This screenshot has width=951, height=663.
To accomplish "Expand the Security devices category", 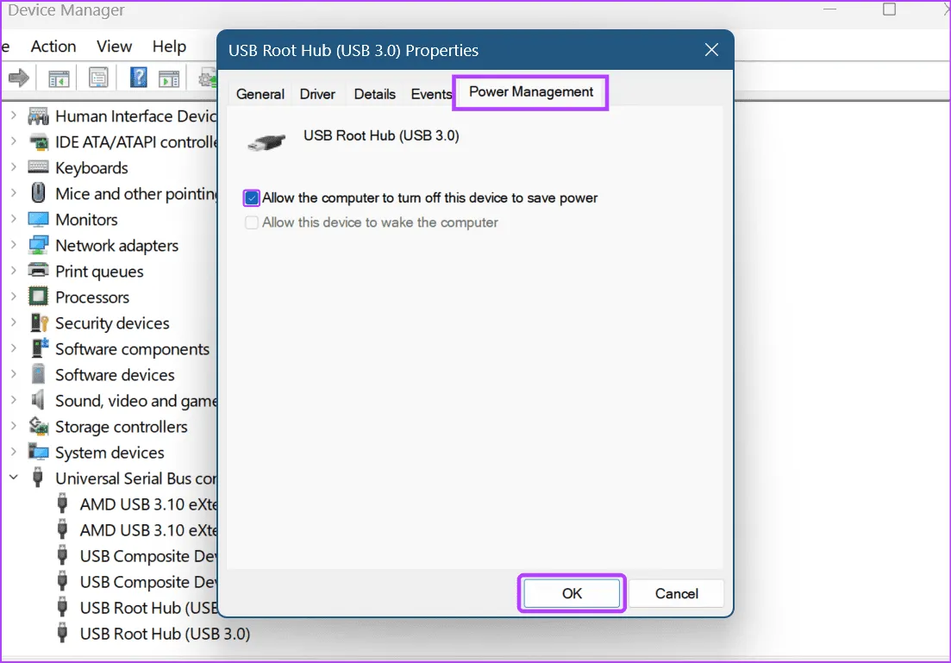I will pyautogui.click(x=13, y=323).
